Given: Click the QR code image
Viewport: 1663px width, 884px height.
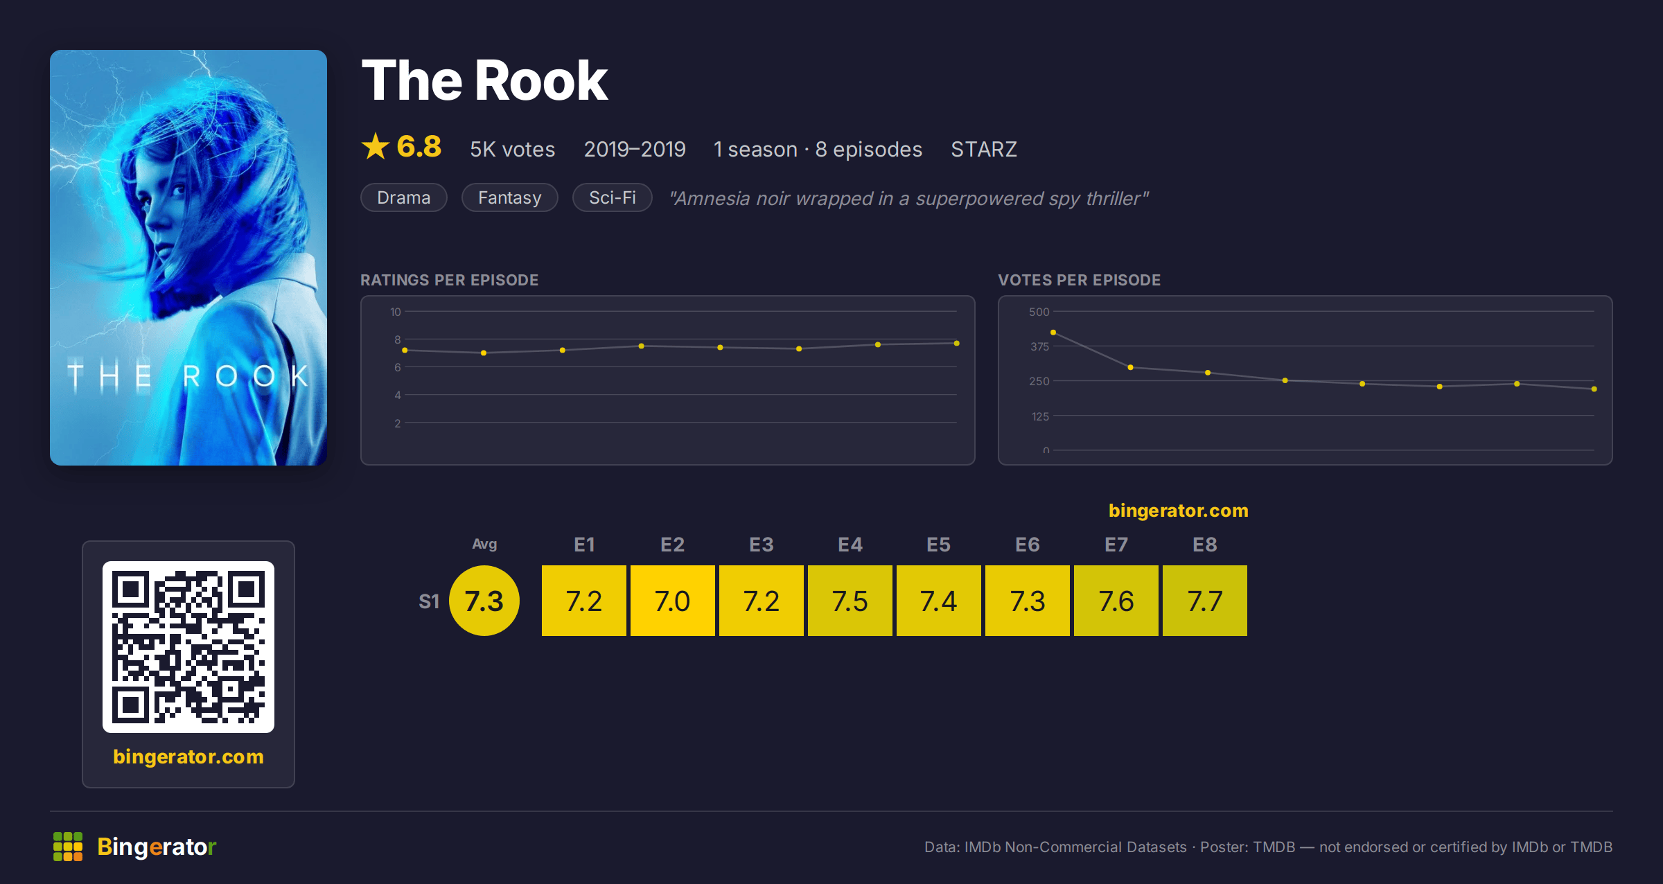Looking at the screenshot, I should (188, 646).
